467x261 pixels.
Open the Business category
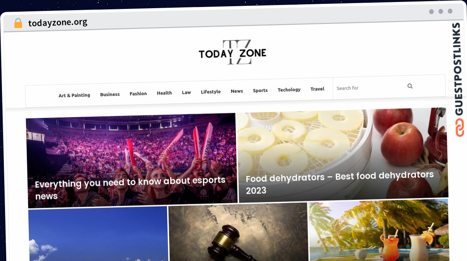110,94
